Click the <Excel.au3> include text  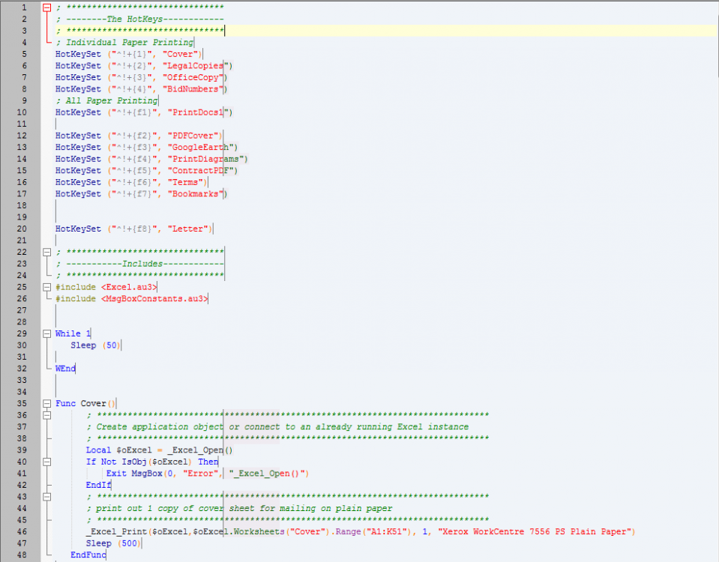129,287
